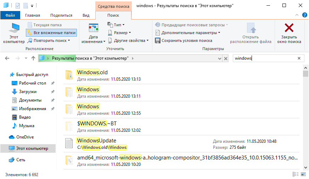Click the Up arrow navigation icon
Viewport: 309px width, 179px height.
click(33, 58)
